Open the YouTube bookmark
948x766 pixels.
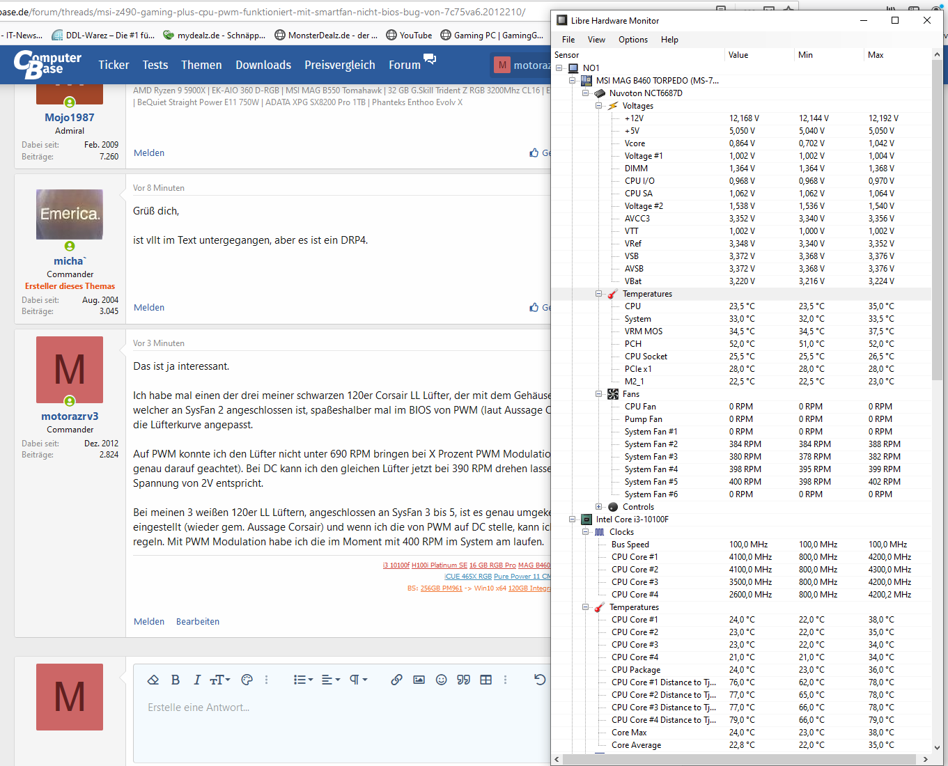(x=409, y=35)
